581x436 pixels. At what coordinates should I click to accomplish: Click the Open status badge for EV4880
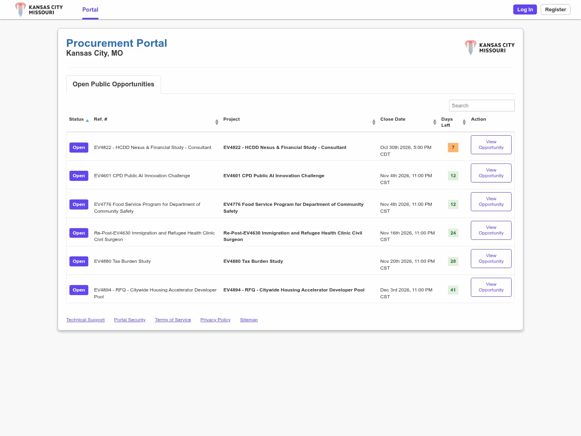click(79, 261)
